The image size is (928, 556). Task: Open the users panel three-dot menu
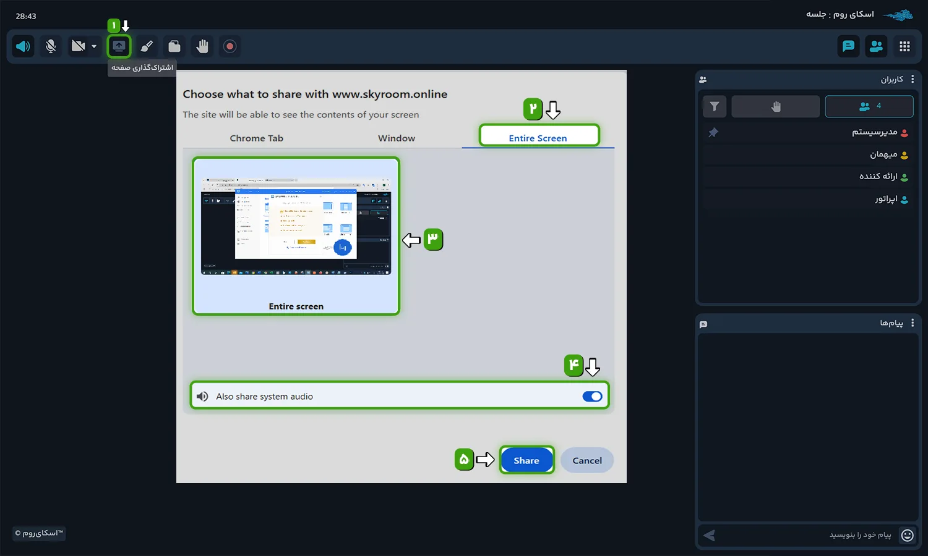coord(913,79)
